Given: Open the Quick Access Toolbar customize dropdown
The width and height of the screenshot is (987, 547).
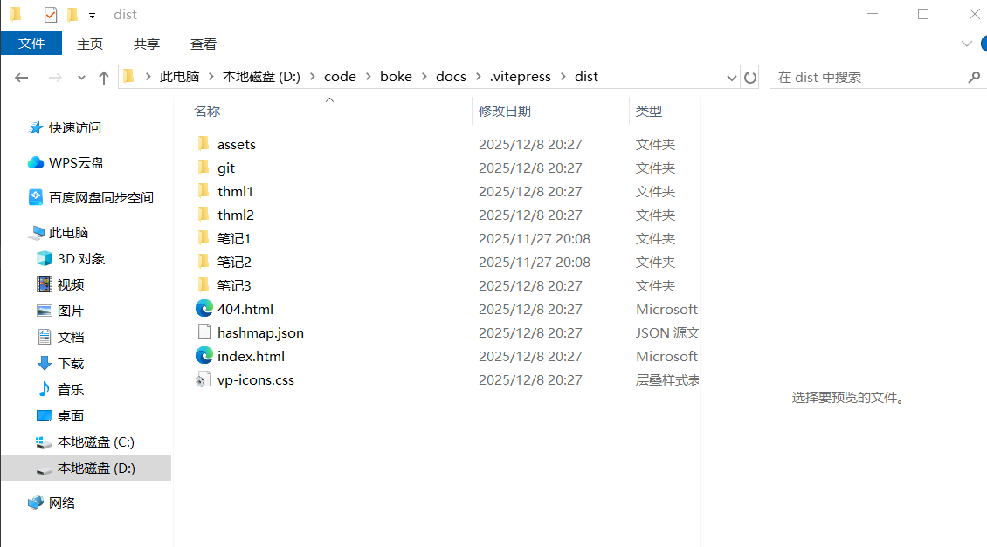Looking at the screenshot, I should 92,15.
